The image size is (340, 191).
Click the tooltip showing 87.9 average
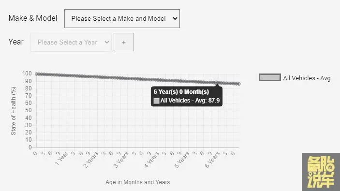point(187,96)
